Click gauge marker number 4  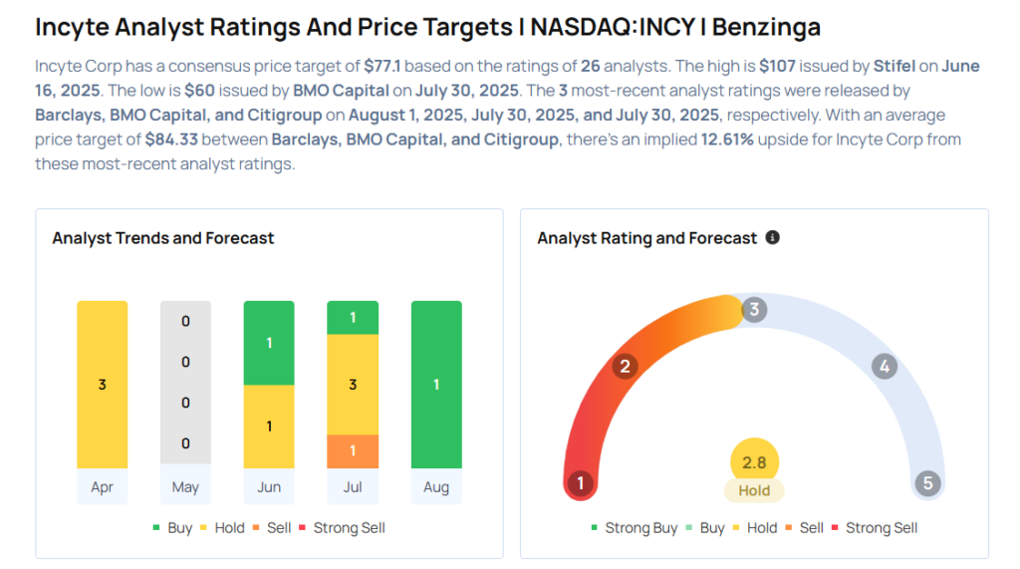(885, 367)
